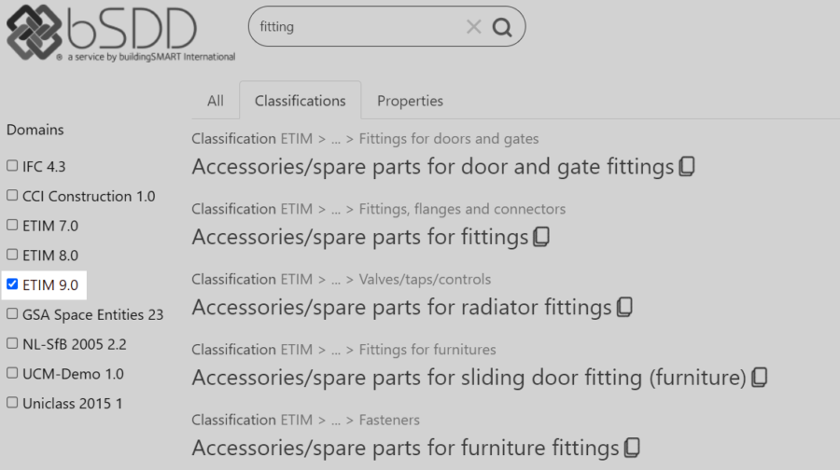The width and height of the screenshot is (840, 470).
Task: Click the magnifier search icon
Action: (x=502, y=27)
